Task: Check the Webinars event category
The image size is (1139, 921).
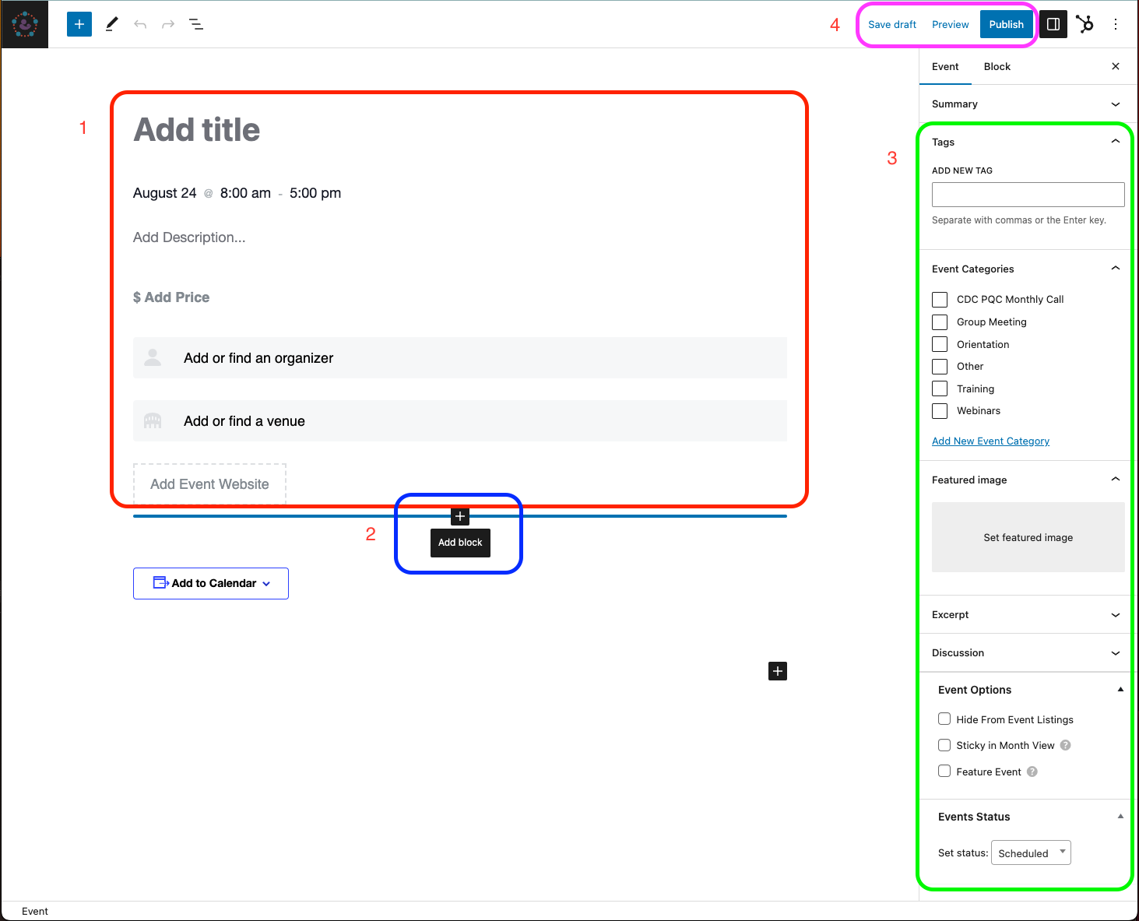Action: pyautogui.click(x=940, y=411)
